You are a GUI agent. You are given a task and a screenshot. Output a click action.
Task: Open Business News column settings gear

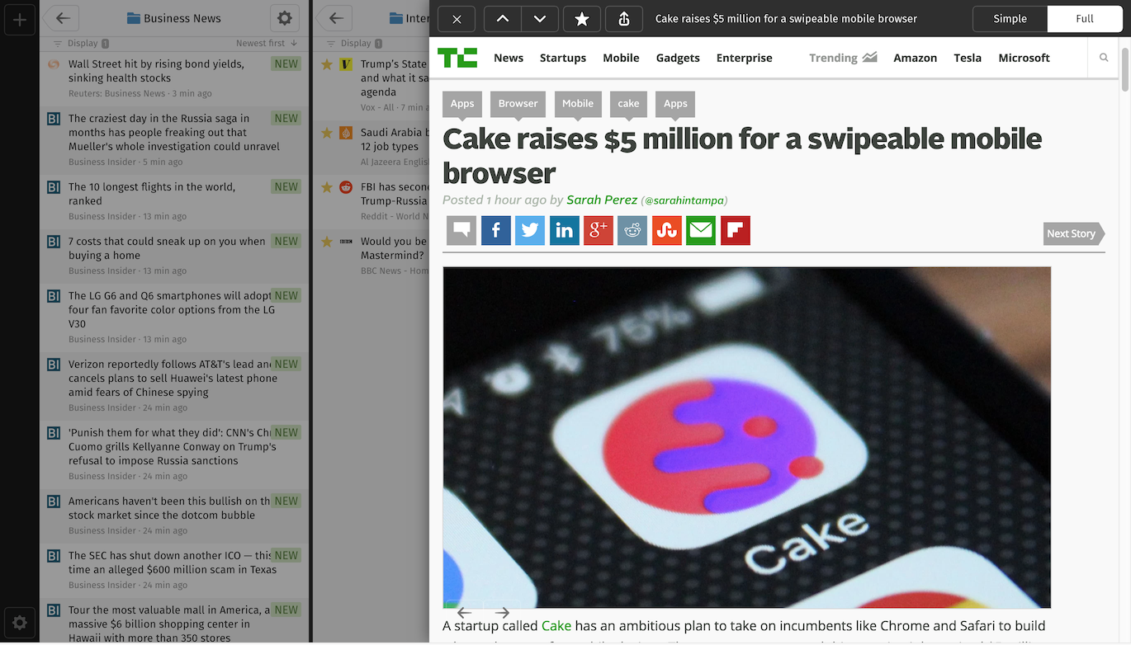click(285, 18)
